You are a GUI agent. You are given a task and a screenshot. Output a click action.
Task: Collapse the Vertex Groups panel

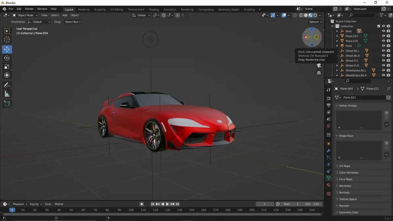(363, 106)
